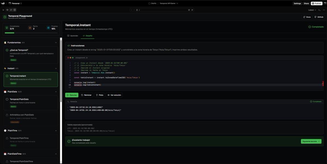Screen dimensions: 327x164
Task: Open the database icon view
Action: pos(15,10)
